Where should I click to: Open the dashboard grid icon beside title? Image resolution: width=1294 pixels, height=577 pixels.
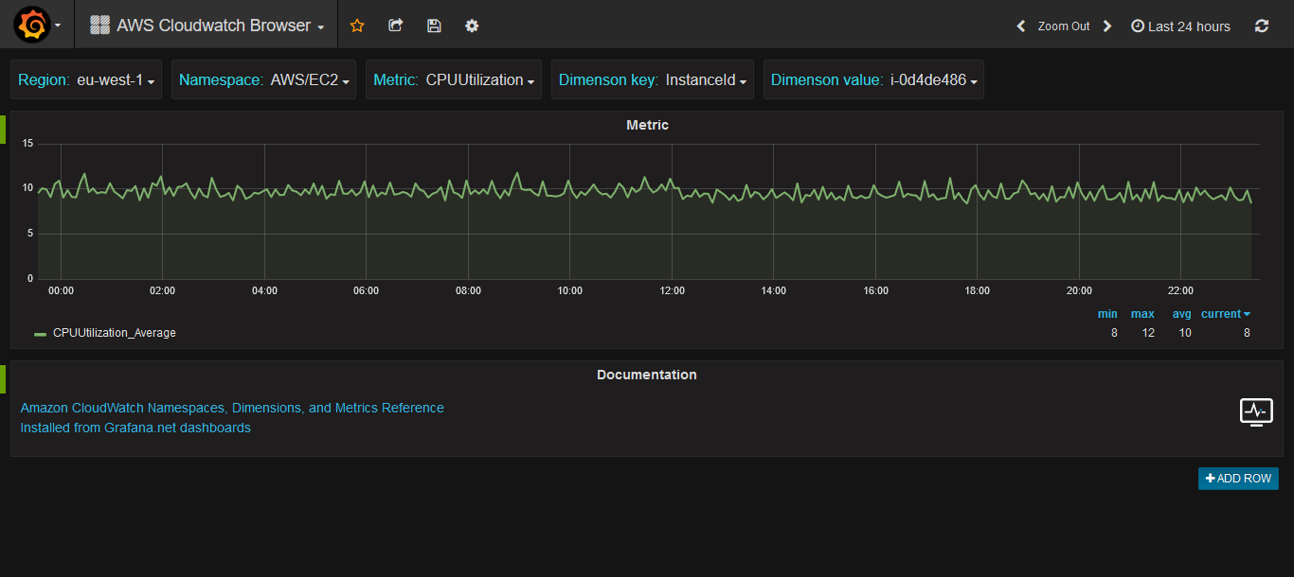coord(99,26)
